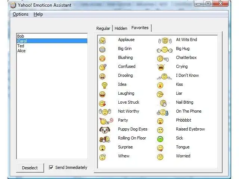Pick the Big Grin emoticon icon
Image resolution: width=239 pixels, height=179 pixels.
[x=102, y=50]
